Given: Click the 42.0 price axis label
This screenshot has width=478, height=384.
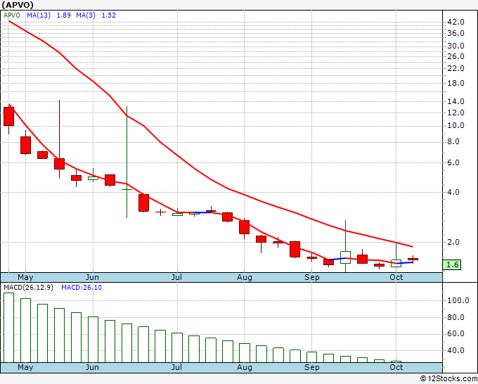Looking at the screenshot, I should click(456, 22).
